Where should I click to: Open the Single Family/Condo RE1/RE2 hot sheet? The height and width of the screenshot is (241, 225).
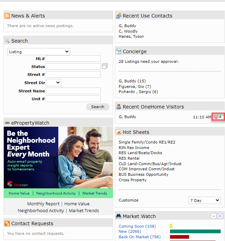(x=147, y=142)
